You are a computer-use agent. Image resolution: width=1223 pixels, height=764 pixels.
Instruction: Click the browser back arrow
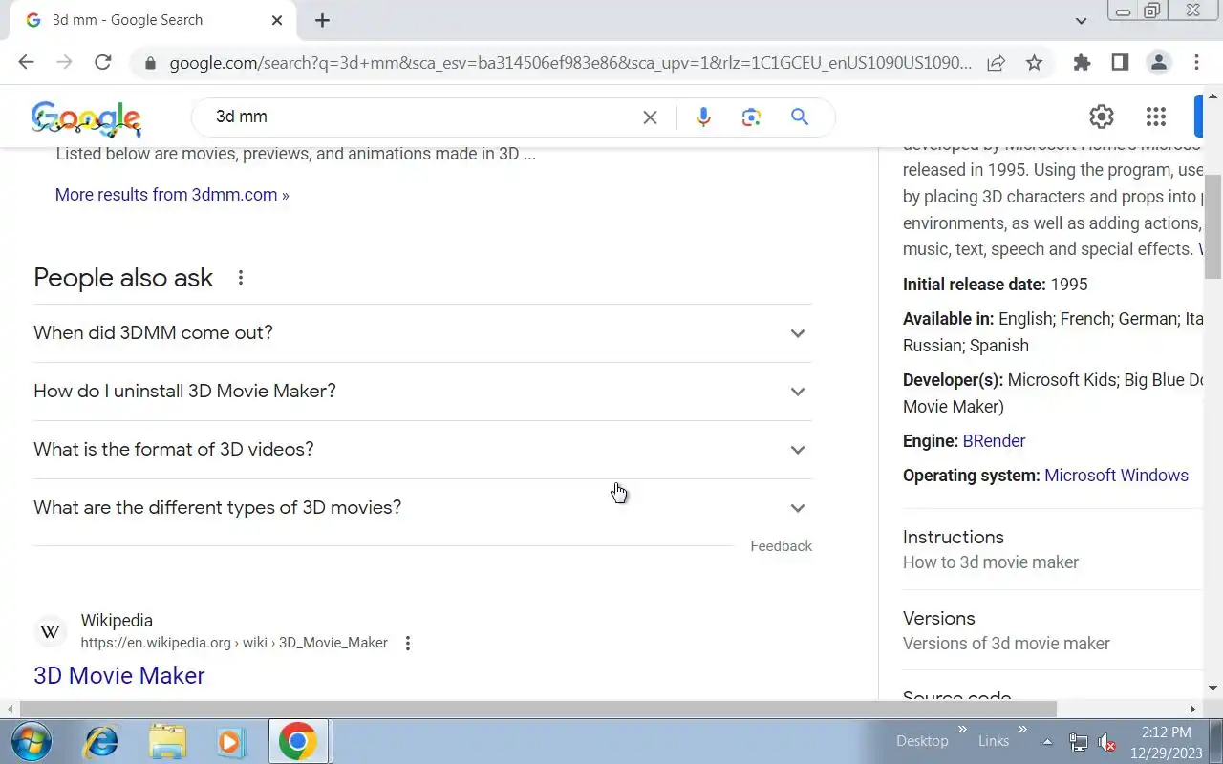coord(26,63)
